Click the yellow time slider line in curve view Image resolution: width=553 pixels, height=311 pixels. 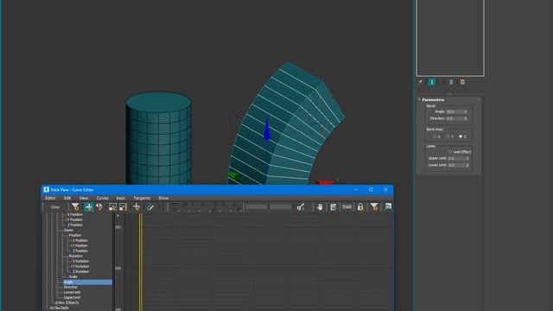[x=141, y=261]
